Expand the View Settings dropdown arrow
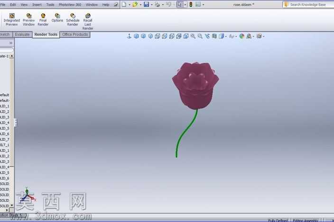This screenshot has width=334, height=222. 264,36
